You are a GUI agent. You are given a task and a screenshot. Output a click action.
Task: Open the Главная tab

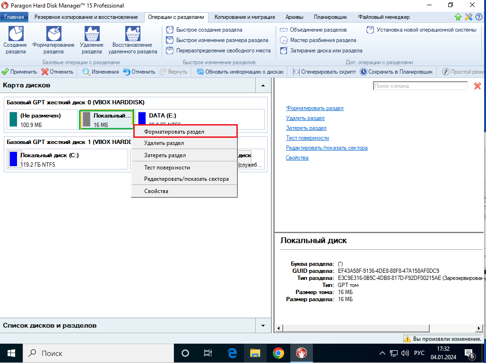pyautogui.click(x=14, y=17)
